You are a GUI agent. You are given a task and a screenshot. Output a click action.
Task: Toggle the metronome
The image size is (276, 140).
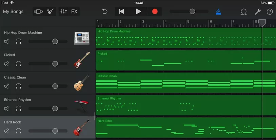click(x=218, y=12)
